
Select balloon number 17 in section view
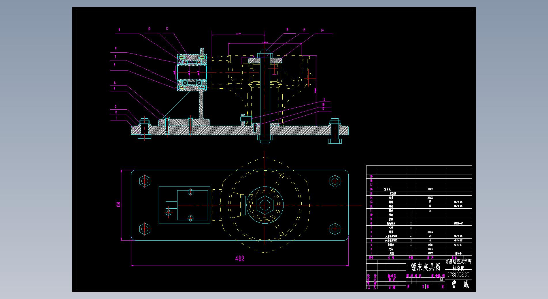323,108
